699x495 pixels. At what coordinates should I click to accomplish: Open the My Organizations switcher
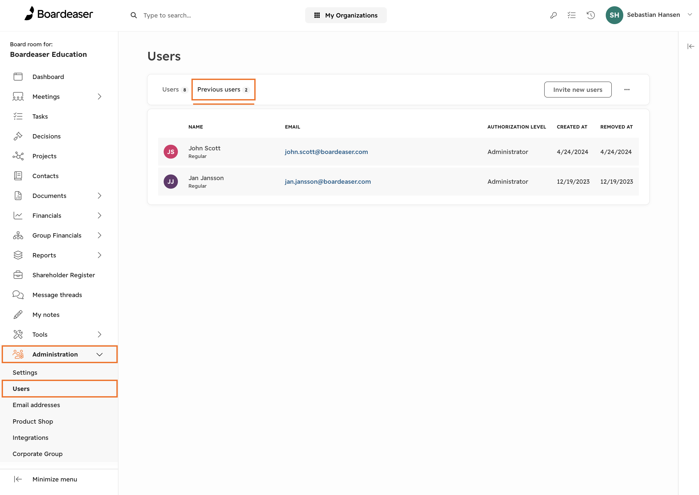point(346,15)
